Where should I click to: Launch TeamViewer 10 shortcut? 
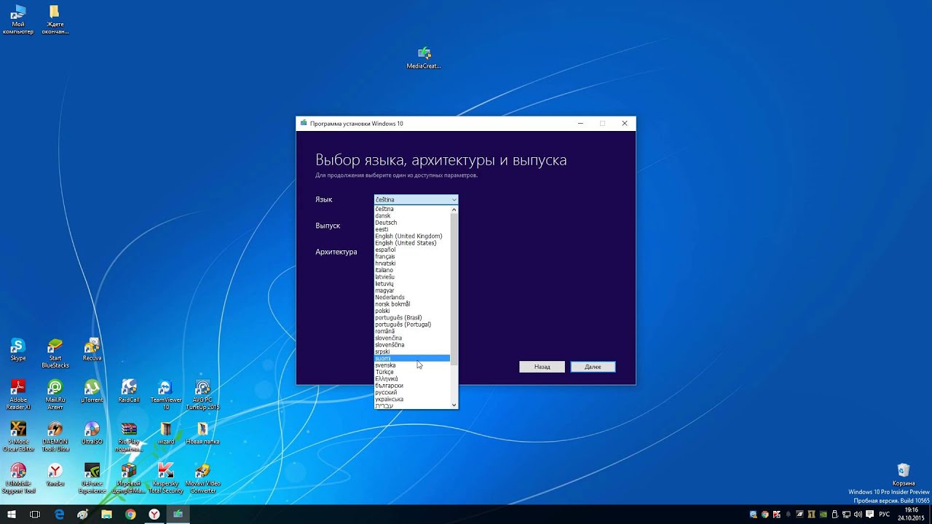point(166,394)
